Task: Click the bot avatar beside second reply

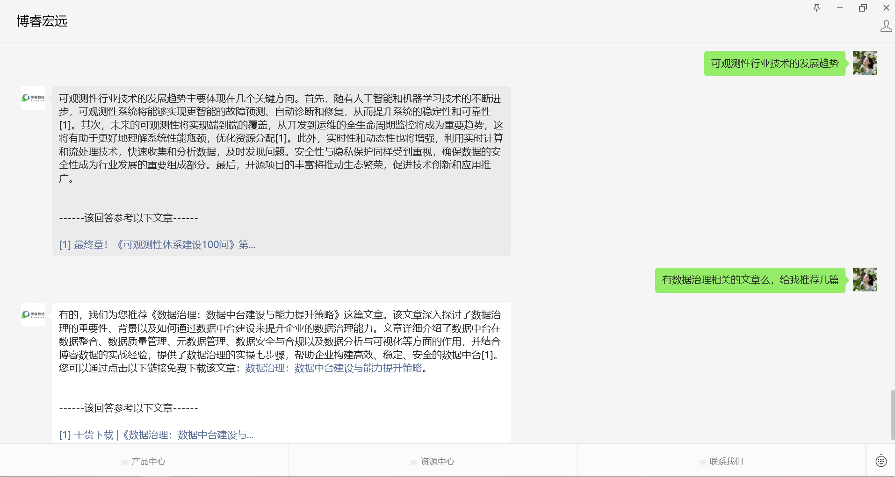Action: [33, 314]
